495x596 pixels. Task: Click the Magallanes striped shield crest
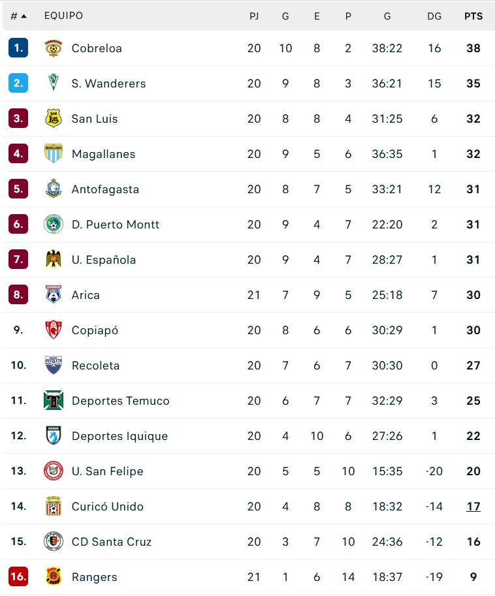coord(54,153)
